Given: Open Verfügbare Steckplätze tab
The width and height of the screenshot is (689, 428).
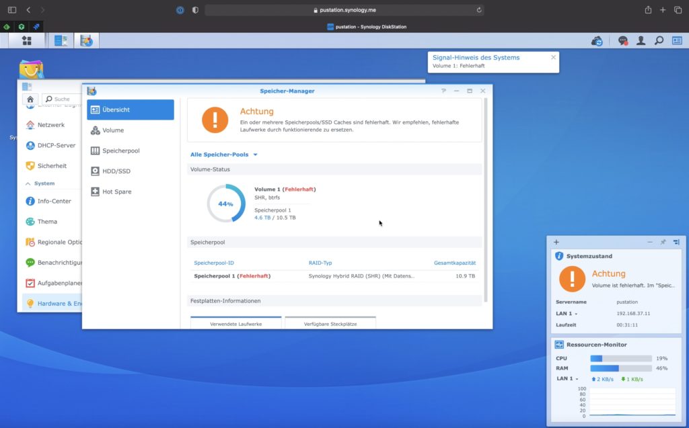Looking at the screenshot, I should (x=330, y=323).
